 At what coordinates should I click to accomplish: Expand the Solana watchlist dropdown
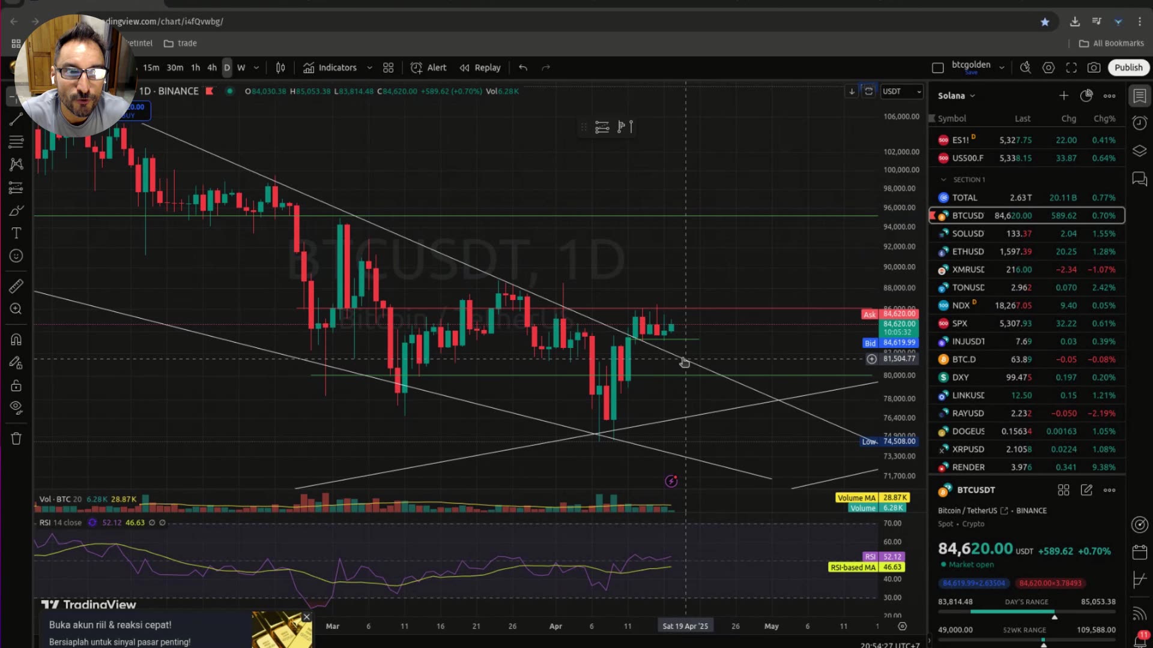click(x=957, y=95)
